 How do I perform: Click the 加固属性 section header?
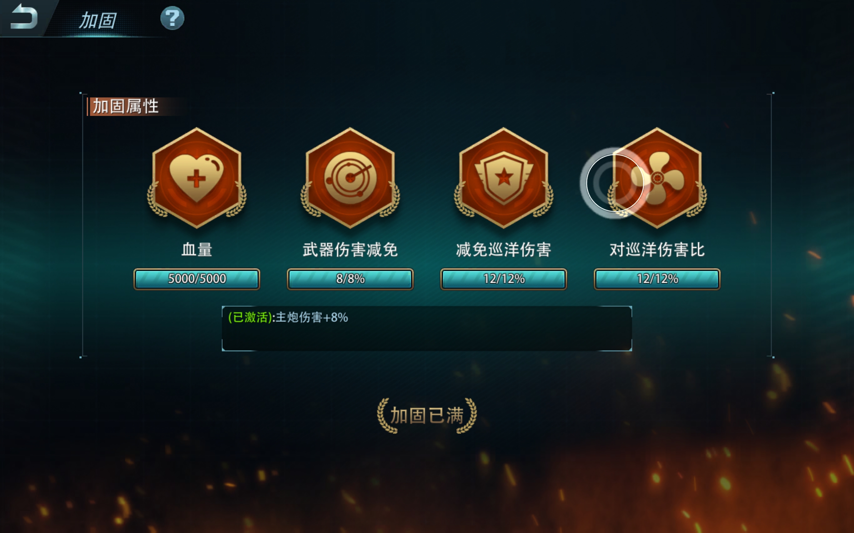125,107
